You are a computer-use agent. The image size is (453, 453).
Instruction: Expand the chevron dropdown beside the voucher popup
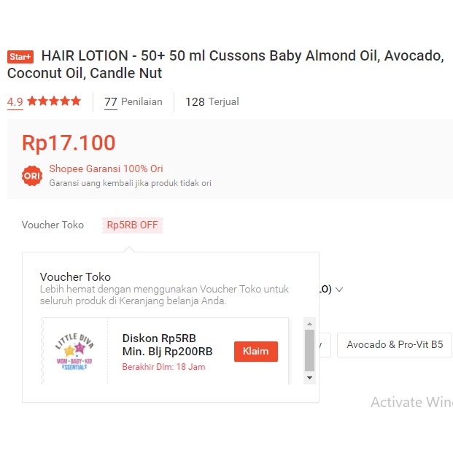[x=339, y=290]
